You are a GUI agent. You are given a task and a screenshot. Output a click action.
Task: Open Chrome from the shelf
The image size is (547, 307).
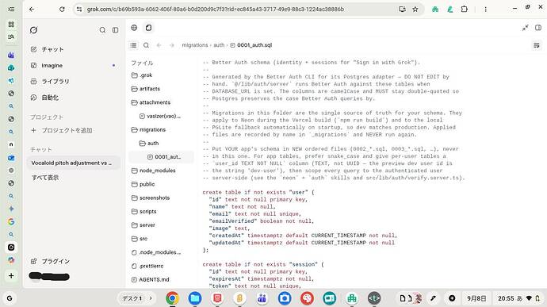pos(172,298)
